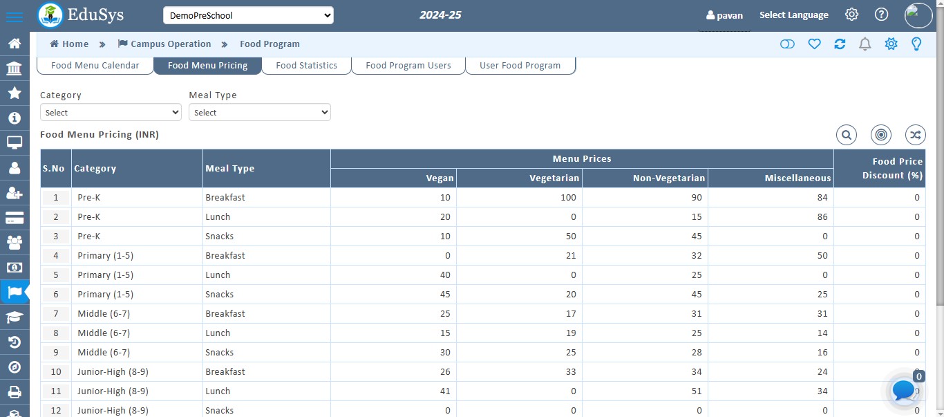Open the Category Select dropdown
The image size is (944, 417).
111,112
